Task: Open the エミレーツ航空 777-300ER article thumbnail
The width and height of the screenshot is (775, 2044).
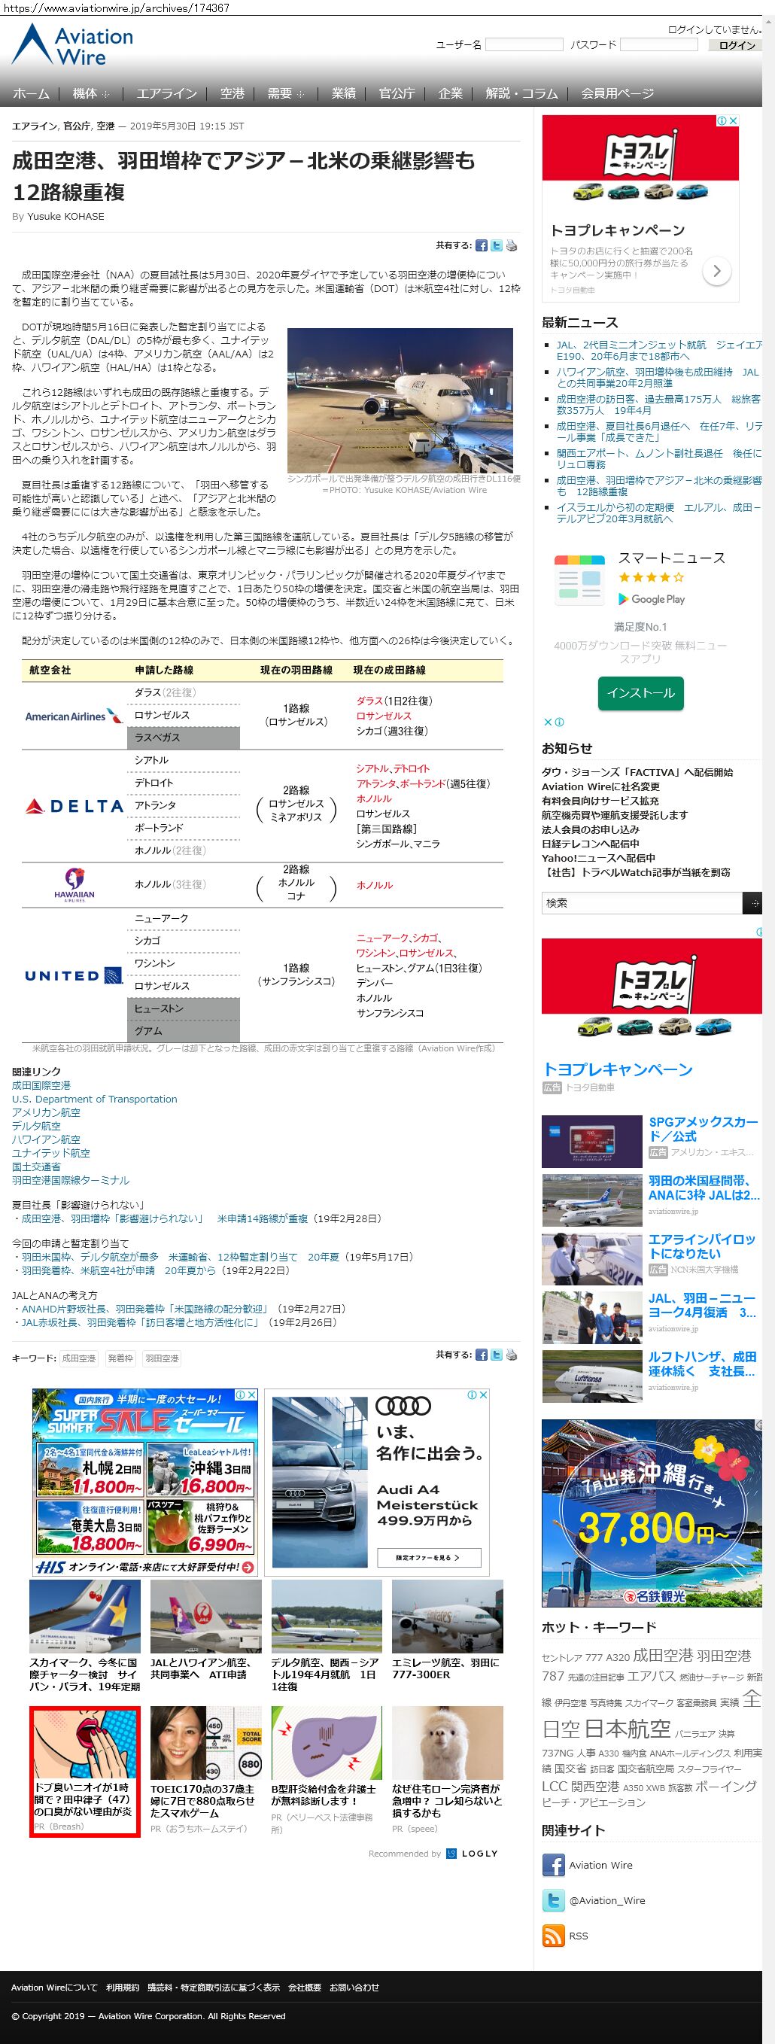Action: pos(448,1617)
